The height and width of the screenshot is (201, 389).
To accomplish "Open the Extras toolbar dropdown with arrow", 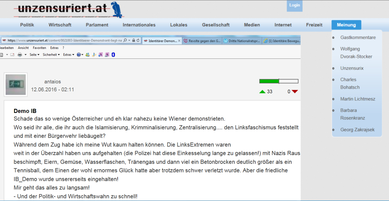I will coord(69,55).
